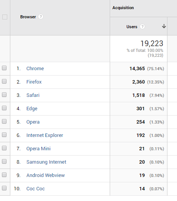The width and height of the screenshot is (177, 201).
Task: Check the Opera Mini row checkbox
Action: coord(4,148)
